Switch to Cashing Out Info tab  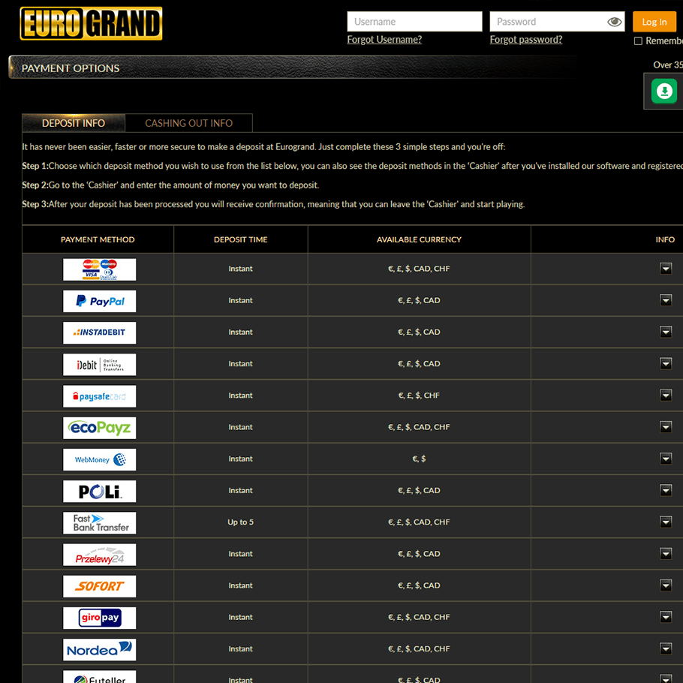(188, 123)
